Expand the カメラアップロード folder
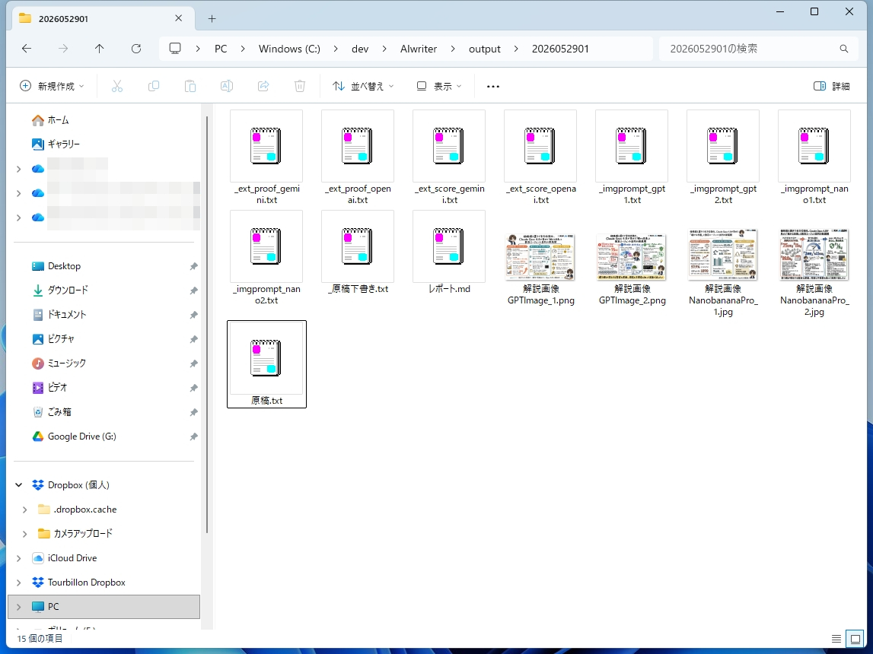This screenshot has height=654, width=873. [x=24, y=534]
